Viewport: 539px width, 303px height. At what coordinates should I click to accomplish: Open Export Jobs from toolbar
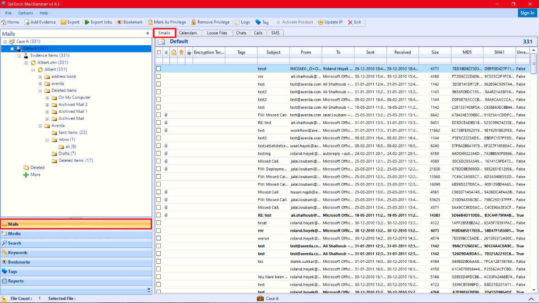pos(98,22)
